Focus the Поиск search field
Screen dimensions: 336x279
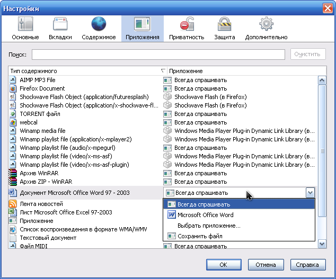pos(158,55)
